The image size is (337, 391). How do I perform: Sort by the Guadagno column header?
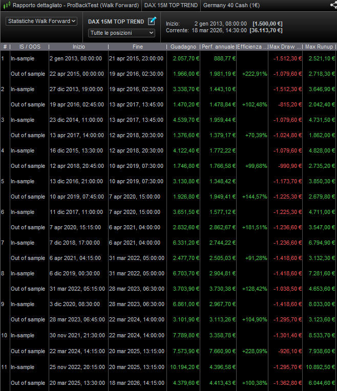pos(184,47)
